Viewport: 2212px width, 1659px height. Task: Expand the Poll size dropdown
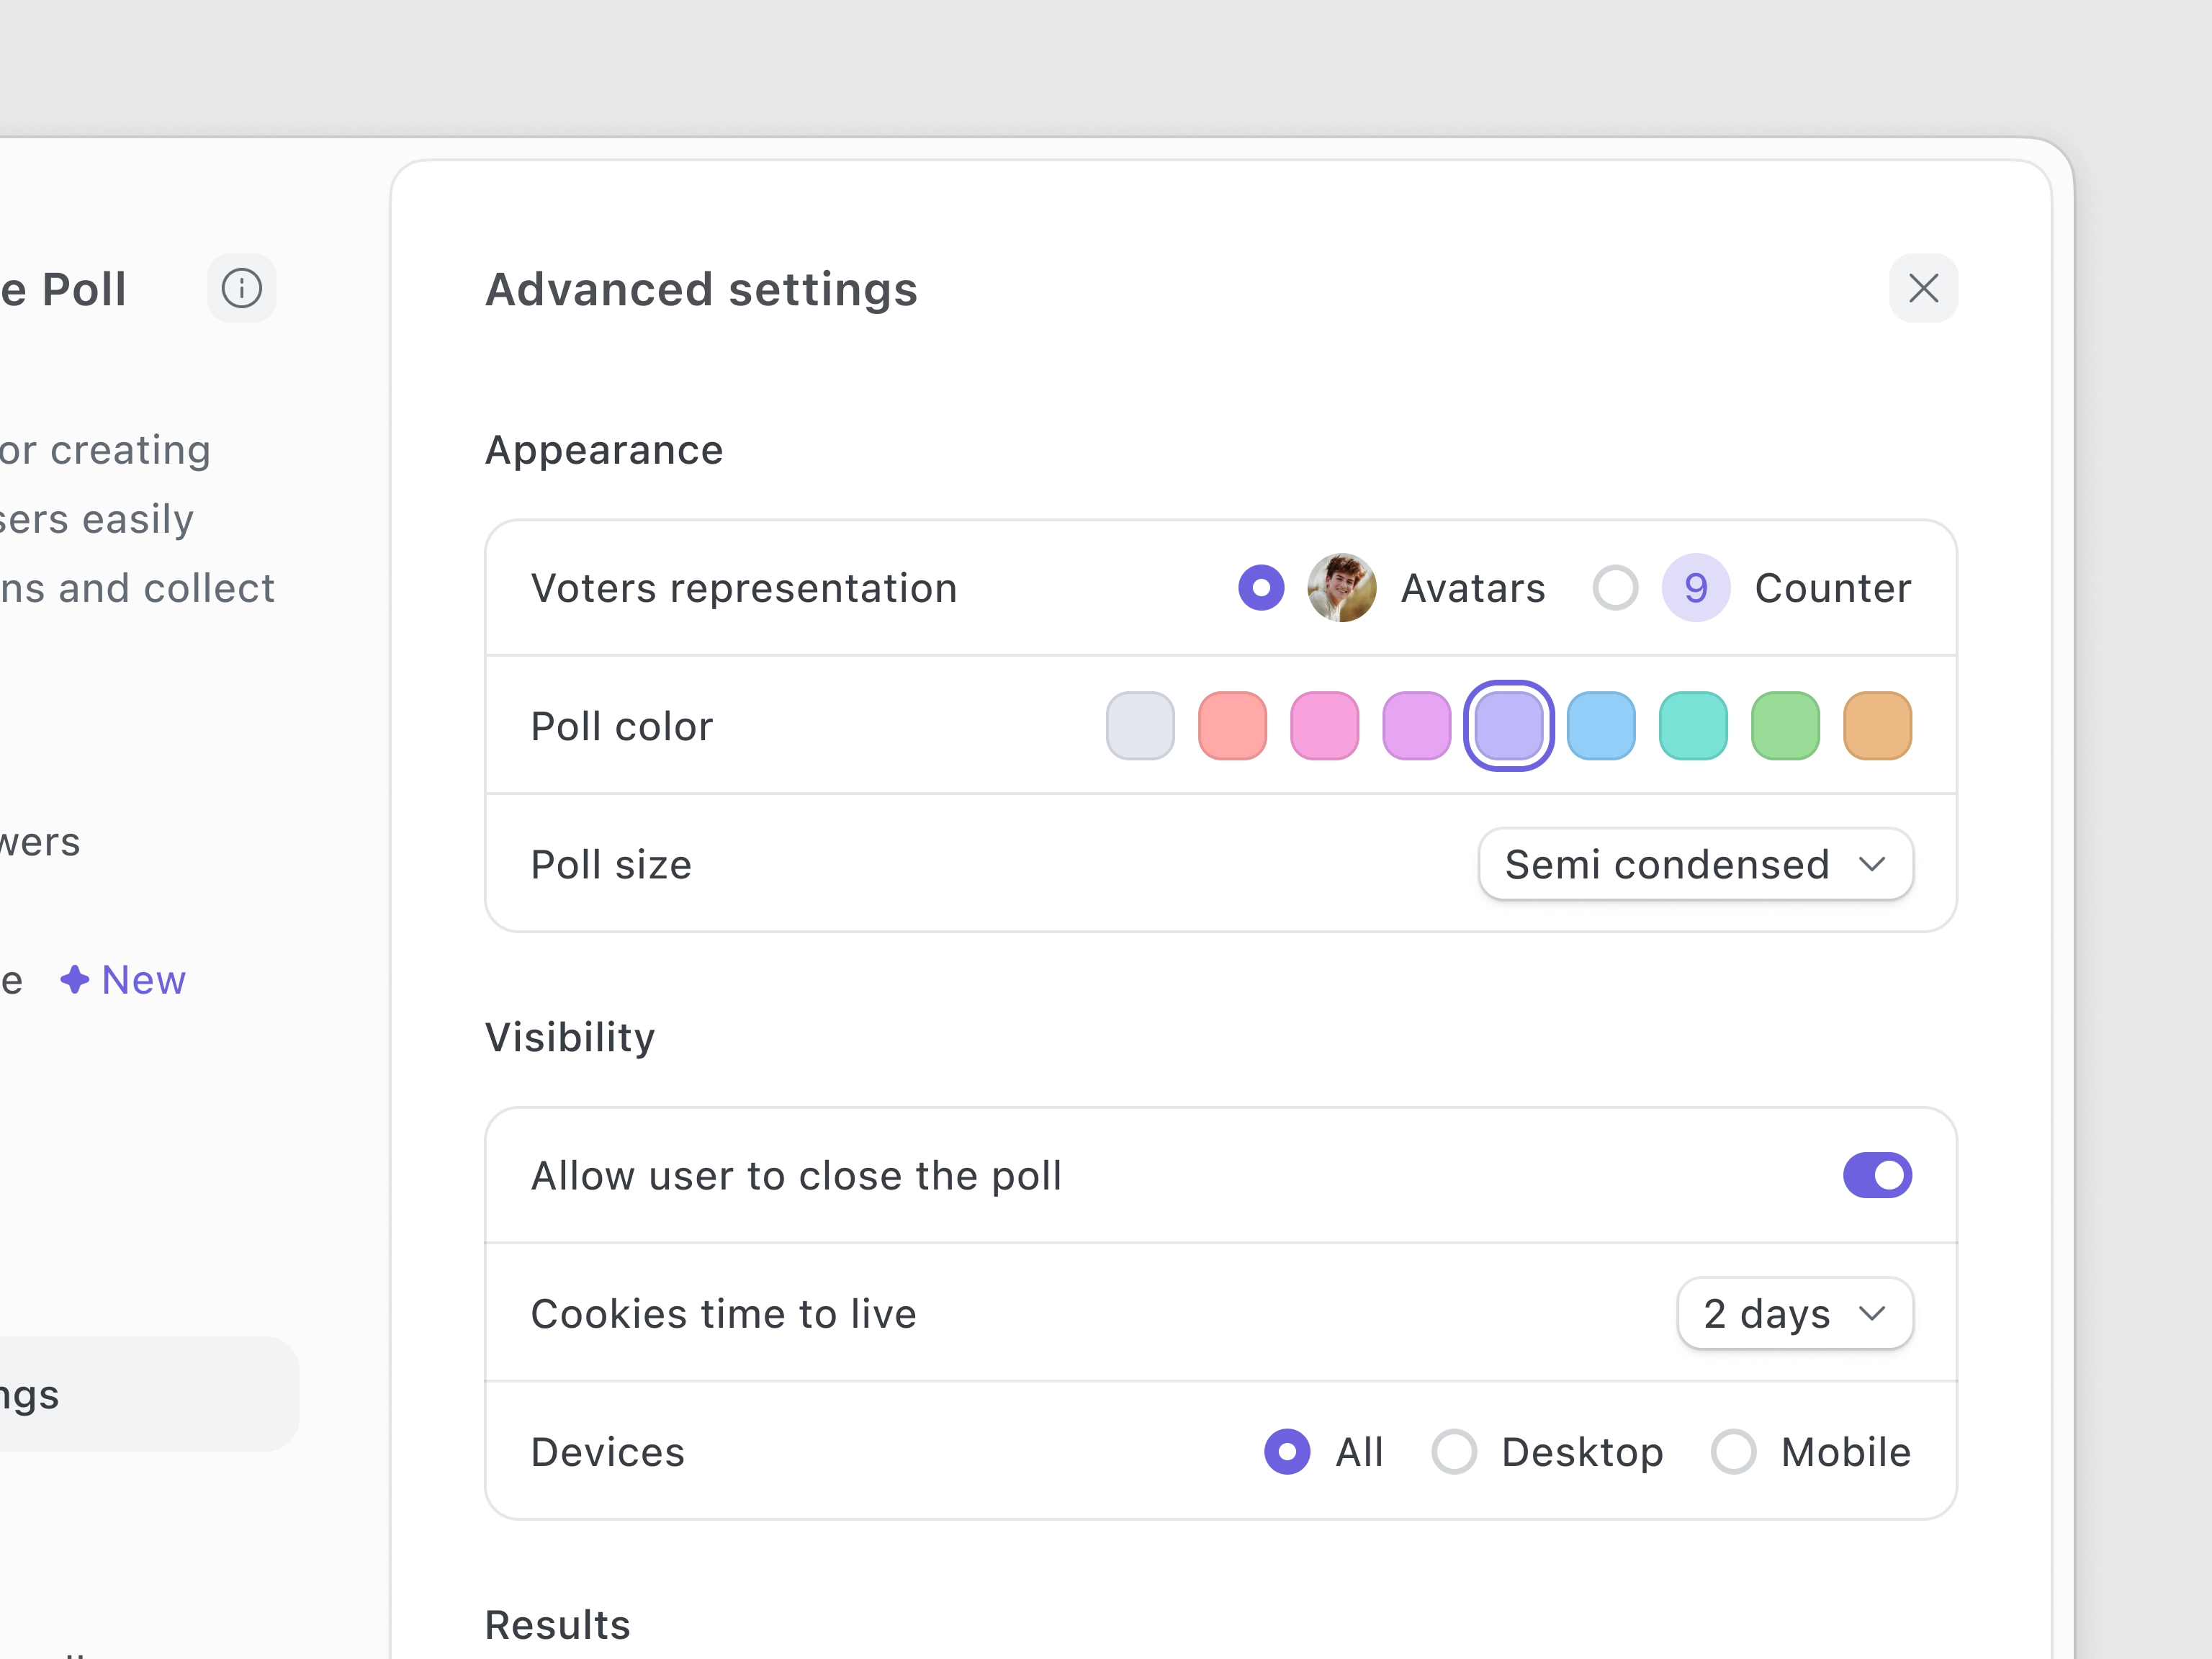pyautogui.click(x=1691, y=864)
